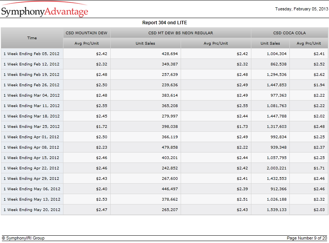Click unit sales value 446,497

coord(170,189)
